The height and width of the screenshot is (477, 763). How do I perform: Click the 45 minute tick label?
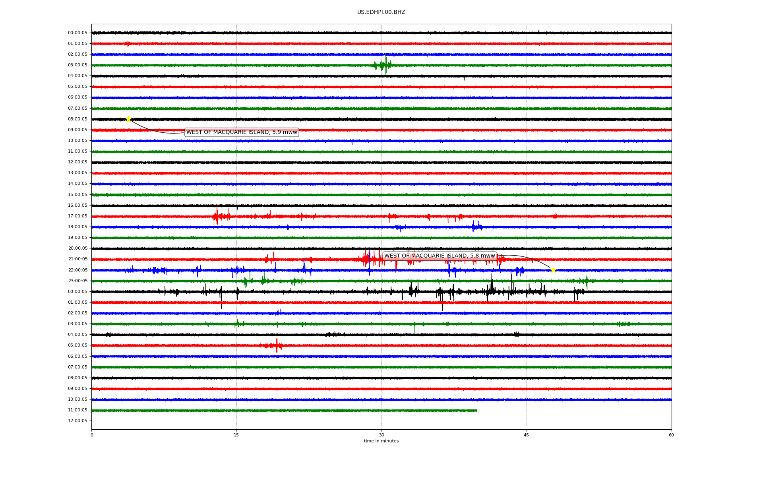coord(527,435)
